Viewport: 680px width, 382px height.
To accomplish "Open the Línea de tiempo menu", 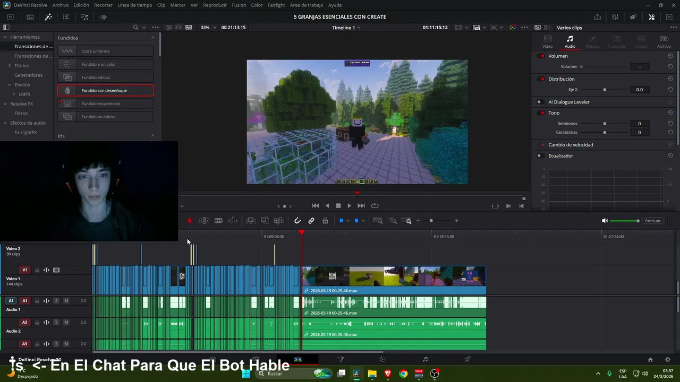I will tap(134, 5).
